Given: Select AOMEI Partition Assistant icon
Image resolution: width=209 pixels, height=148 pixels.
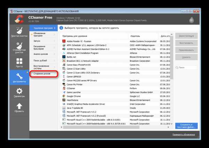Looking at the screenshot, I should point(64,49).
